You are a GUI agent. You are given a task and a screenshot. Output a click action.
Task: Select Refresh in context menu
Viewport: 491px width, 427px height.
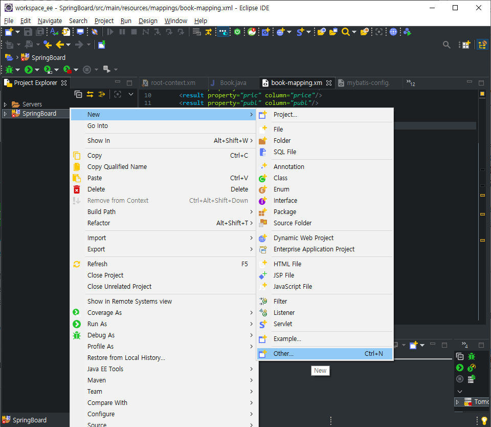[163, 264]
